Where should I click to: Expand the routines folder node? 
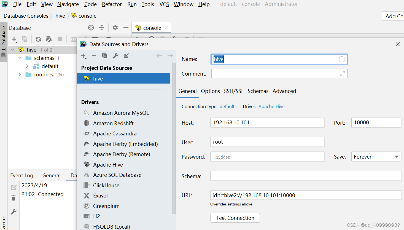click(x=20, y=74)
